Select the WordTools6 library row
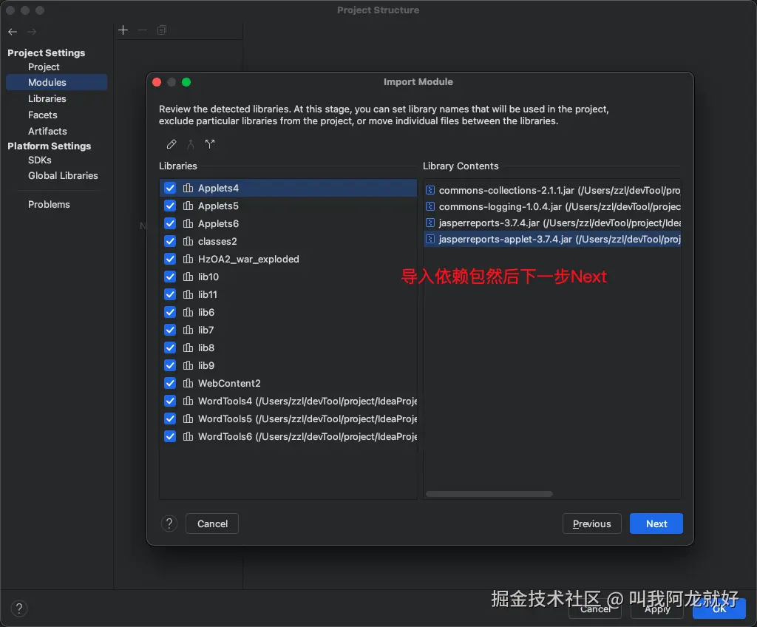This screenshot has width=757, height=627. (x=288, y=437)
